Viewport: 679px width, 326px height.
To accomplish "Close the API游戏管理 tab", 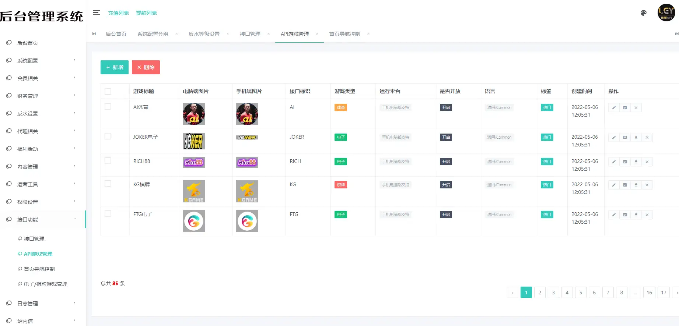I will click(x=317, y=34).
